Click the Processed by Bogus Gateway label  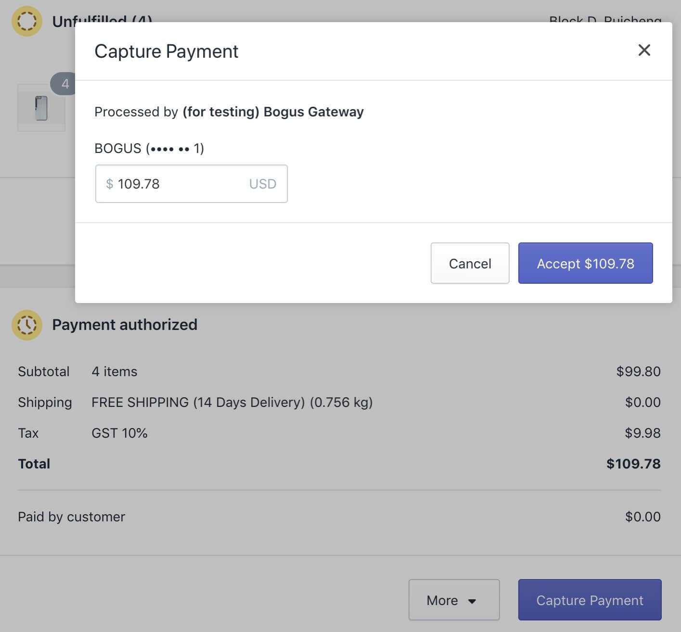pyautogui.click(x=229, y=112)
